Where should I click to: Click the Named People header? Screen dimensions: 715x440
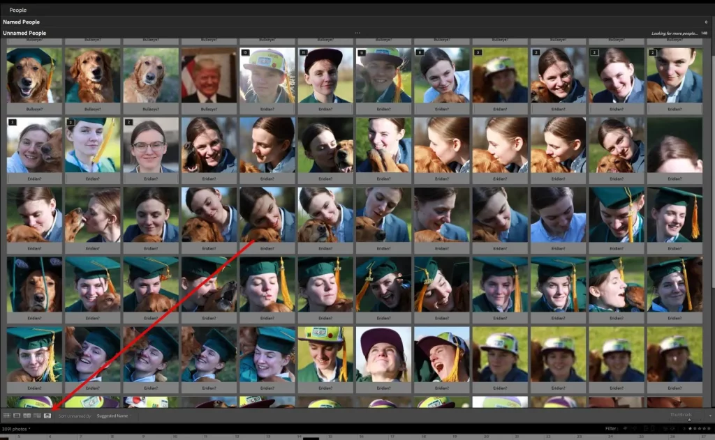pyautogui.click(x=23, y=22)
